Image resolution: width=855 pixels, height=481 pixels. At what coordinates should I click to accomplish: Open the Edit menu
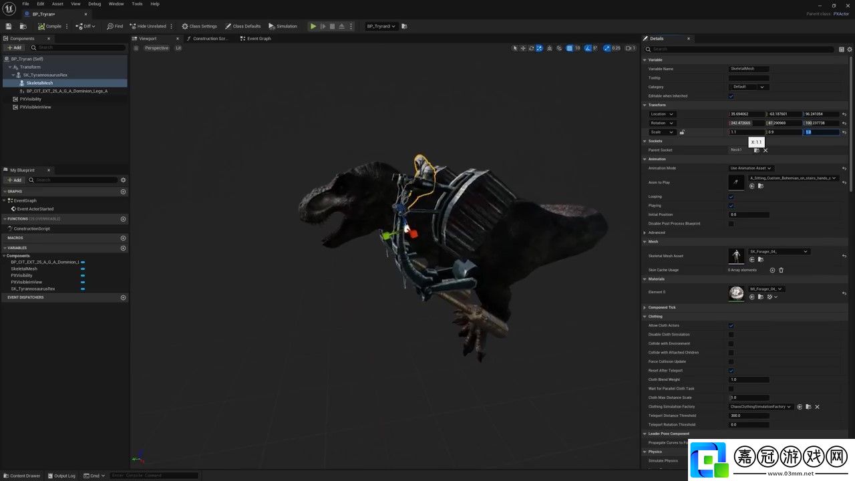(x=41, y=4)
